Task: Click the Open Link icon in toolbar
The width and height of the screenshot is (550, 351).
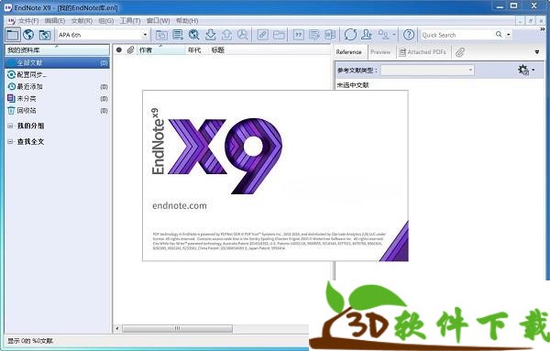Action: coord(262,35)
